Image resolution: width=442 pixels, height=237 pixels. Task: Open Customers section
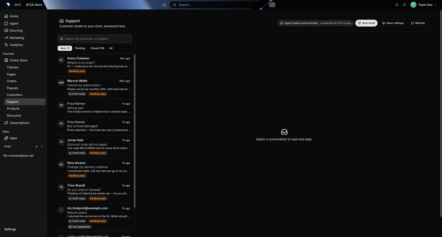pos(25,95)
